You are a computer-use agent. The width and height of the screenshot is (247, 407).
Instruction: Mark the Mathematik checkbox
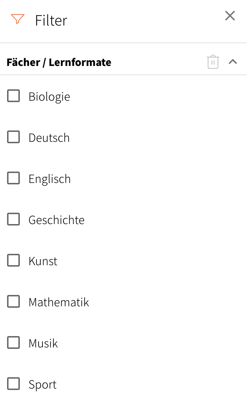point(13,301)
